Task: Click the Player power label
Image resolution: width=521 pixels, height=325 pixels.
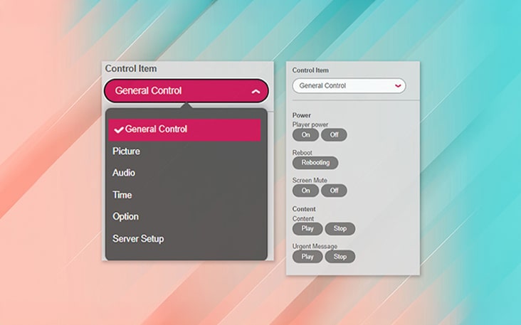Action: tap(310, 124)
